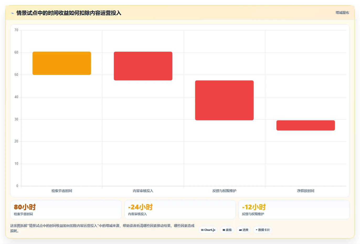Click the y-axis value 60

pos(16,52)
